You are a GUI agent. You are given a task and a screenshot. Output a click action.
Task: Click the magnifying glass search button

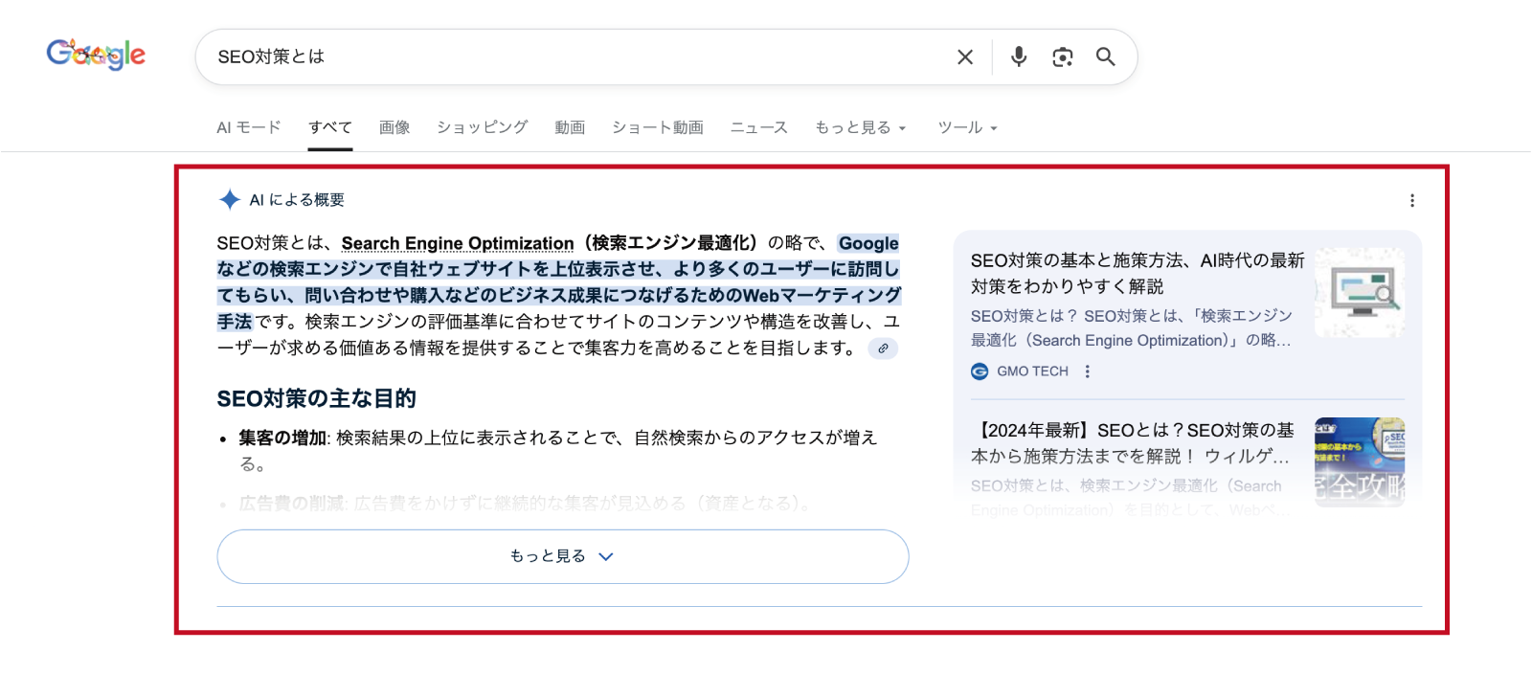1105,57
